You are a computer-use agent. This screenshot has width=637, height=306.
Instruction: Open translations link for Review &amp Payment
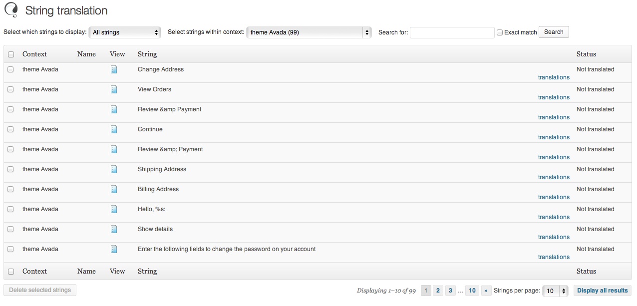(554, 117)
